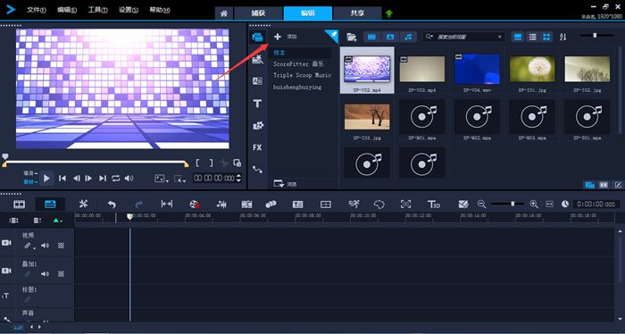
Task: Toggle show videos filter in library
Action: pos(371,37)
